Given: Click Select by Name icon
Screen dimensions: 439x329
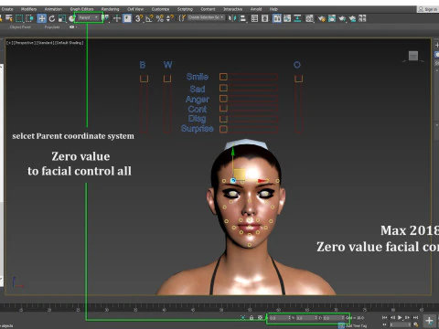Looking at the screenshot, I should (9, 18).
